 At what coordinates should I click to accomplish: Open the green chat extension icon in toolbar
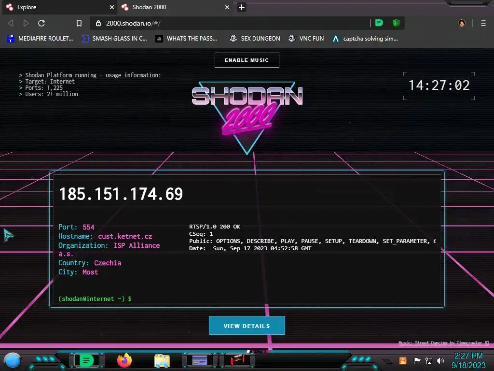[x=379, y=23]
